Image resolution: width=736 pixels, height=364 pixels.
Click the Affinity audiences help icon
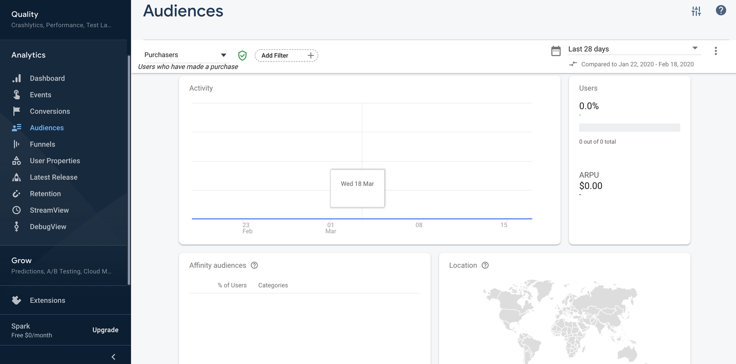254,266
